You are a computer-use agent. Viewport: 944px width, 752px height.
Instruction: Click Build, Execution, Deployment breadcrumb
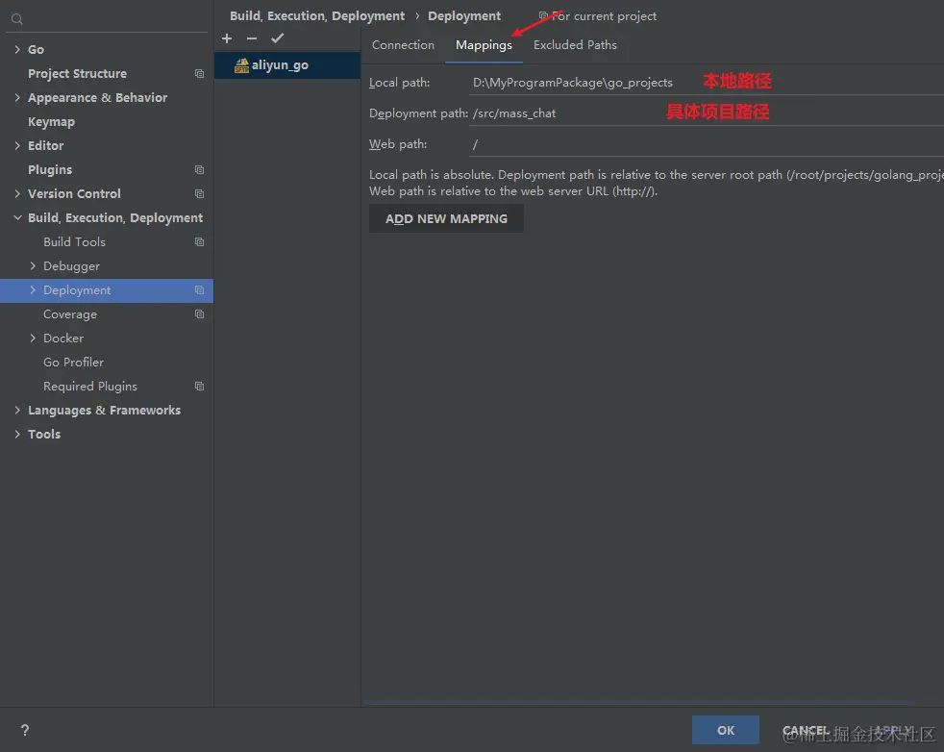(317, 16)
